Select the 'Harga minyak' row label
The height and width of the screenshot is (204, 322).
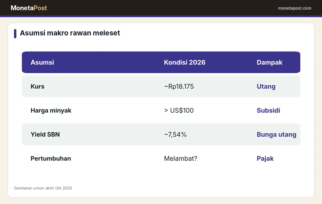51,110
